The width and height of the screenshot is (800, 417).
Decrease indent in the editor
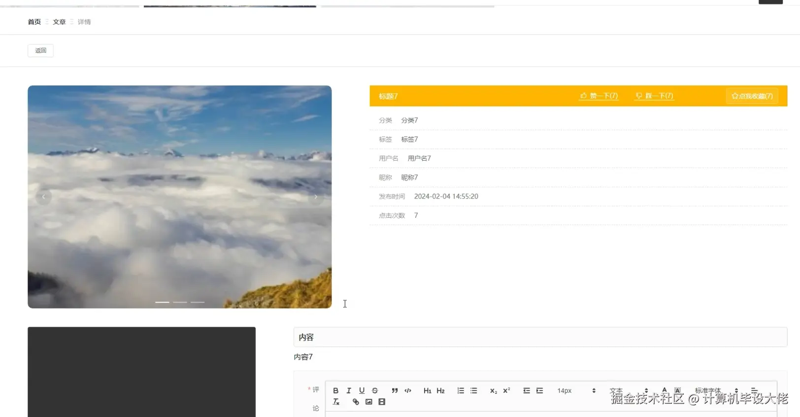(527, 390)
